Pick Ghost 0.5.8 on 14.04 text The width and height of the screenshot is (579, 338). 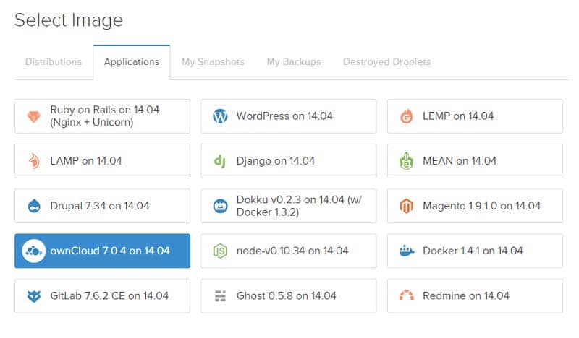click(x=286, y=296)
